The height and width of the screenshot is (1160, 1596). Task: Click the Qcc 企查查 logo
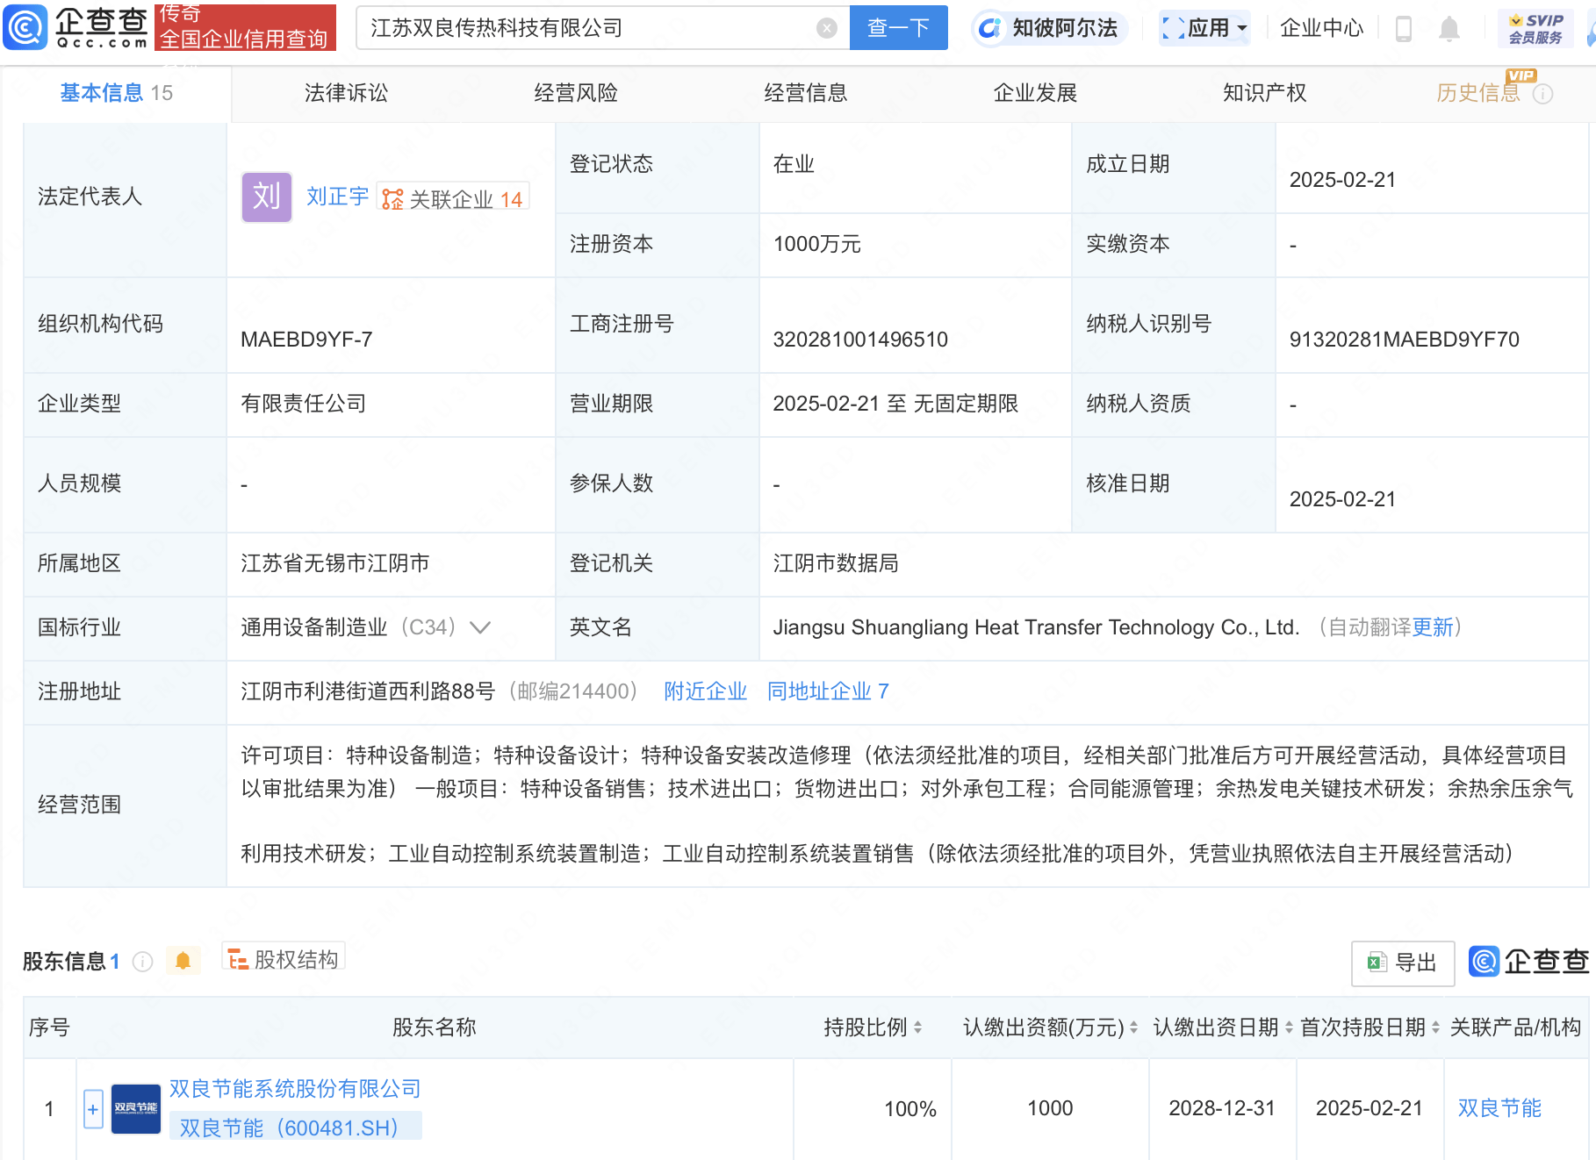(x=76, y=27)
